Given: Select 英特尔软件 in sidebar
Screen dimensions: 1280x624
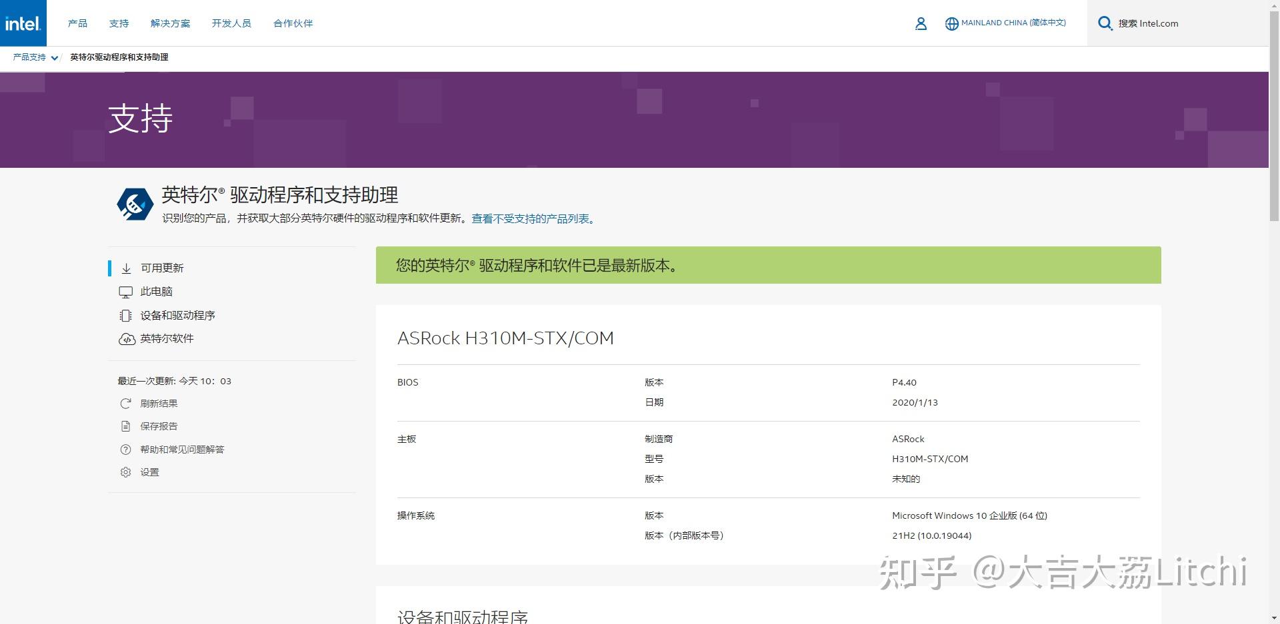Looking at the screenshot, I should (167, 339).
